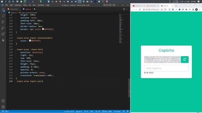Open Chrome profile avatar
Image resolution: width=202 pixels, height=113 pixels.
tap(196, 10)
